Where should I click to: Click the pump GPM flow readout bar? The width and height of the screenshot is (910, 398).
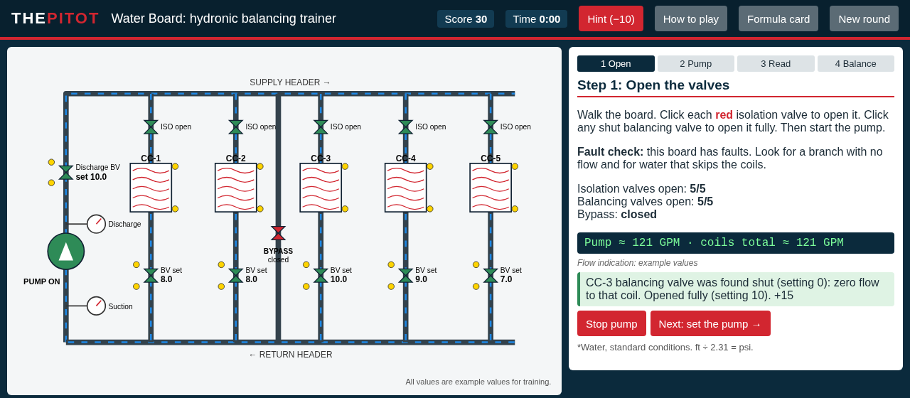[736, 243]
